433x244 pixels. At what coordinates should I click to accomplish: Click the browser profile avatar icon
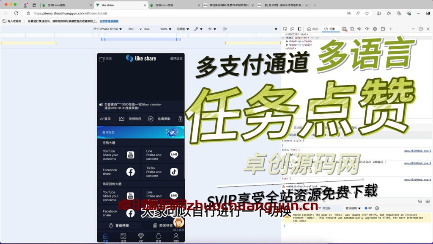25,5
